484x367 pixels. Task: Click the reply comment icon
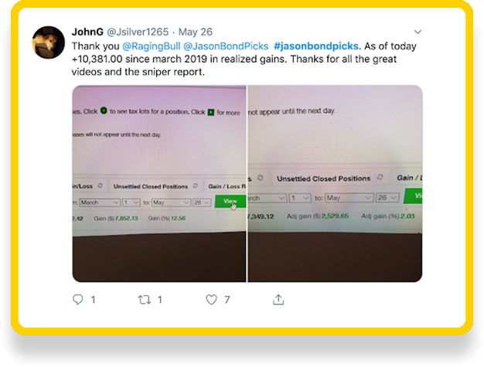pyautogui.click(x=78, y=300)
